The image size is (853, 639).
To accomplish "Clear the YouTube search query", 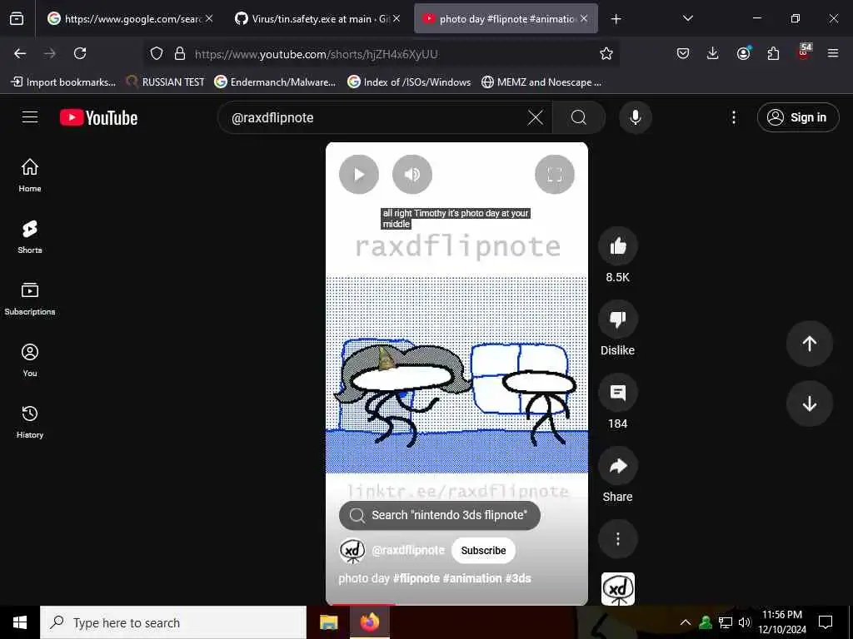I will [536, 117].
